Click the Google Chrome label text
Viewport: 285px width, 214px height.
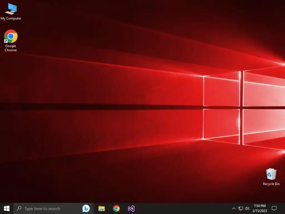pos(11,48)
